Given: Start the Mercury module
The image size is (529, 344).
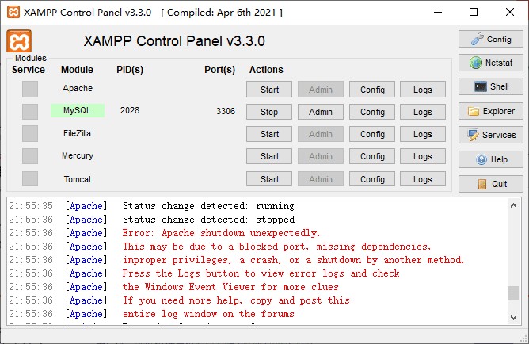Looking at the screenshot, I should 269,156.
